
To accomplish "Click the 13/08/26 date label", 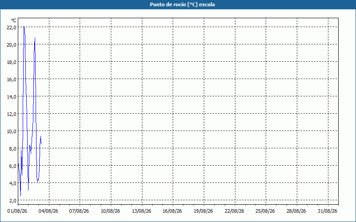I will 142,211.
